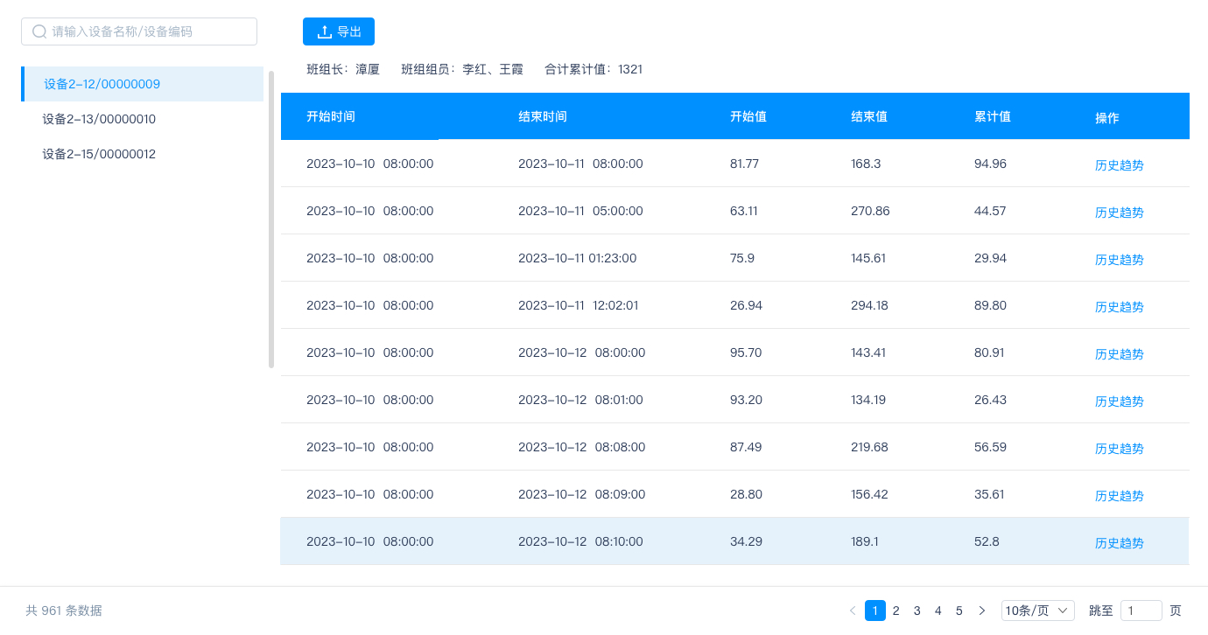Click the 跳至 page number input

pos(1141,611)
